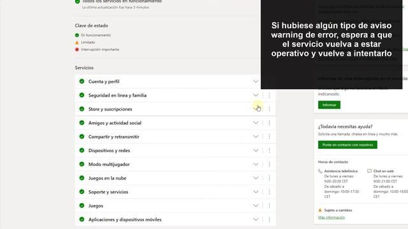Click the Clave de estado heading

tap(91, 25)
